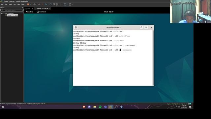
Task: Open the Help menu in VMware
Action: 23,4
